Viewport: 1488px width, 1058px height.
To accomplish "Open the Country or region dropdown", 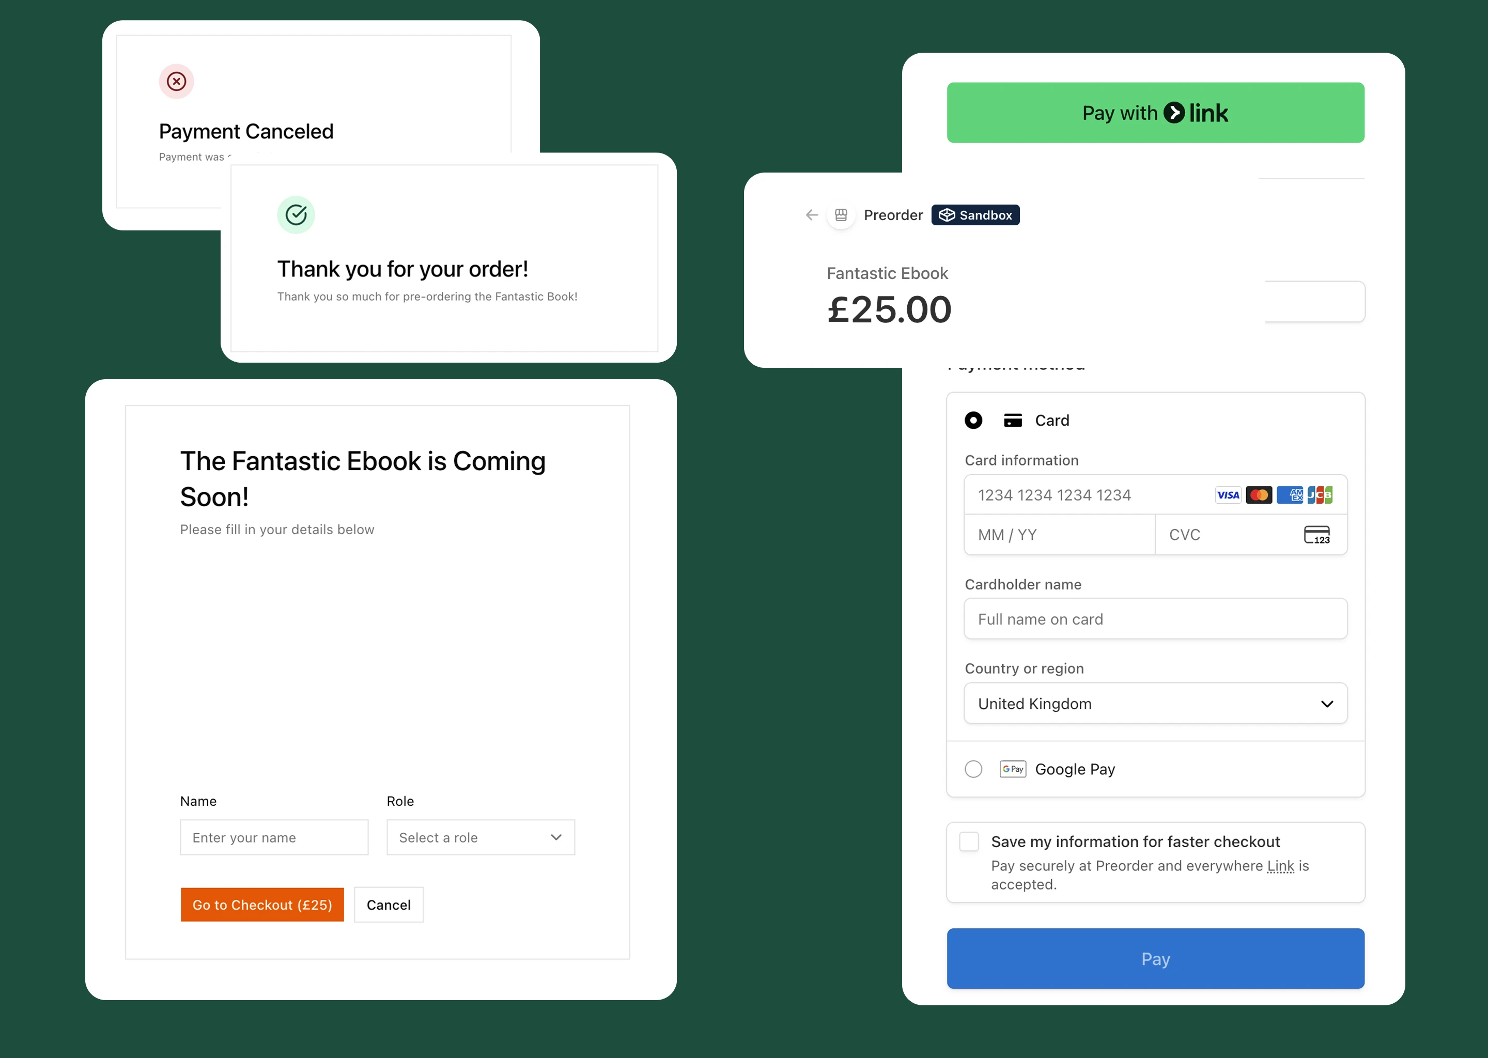I will point(1155,704).
